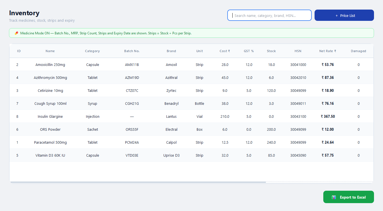Click net rate ₹ 12.00

[328, 129]
